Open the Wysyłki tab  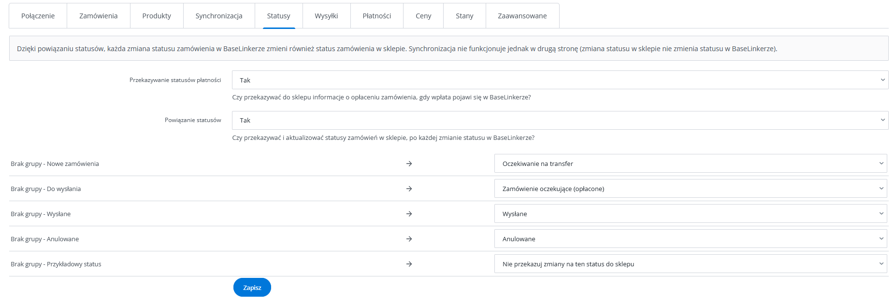pyautogui.click(x=326, y=16)
